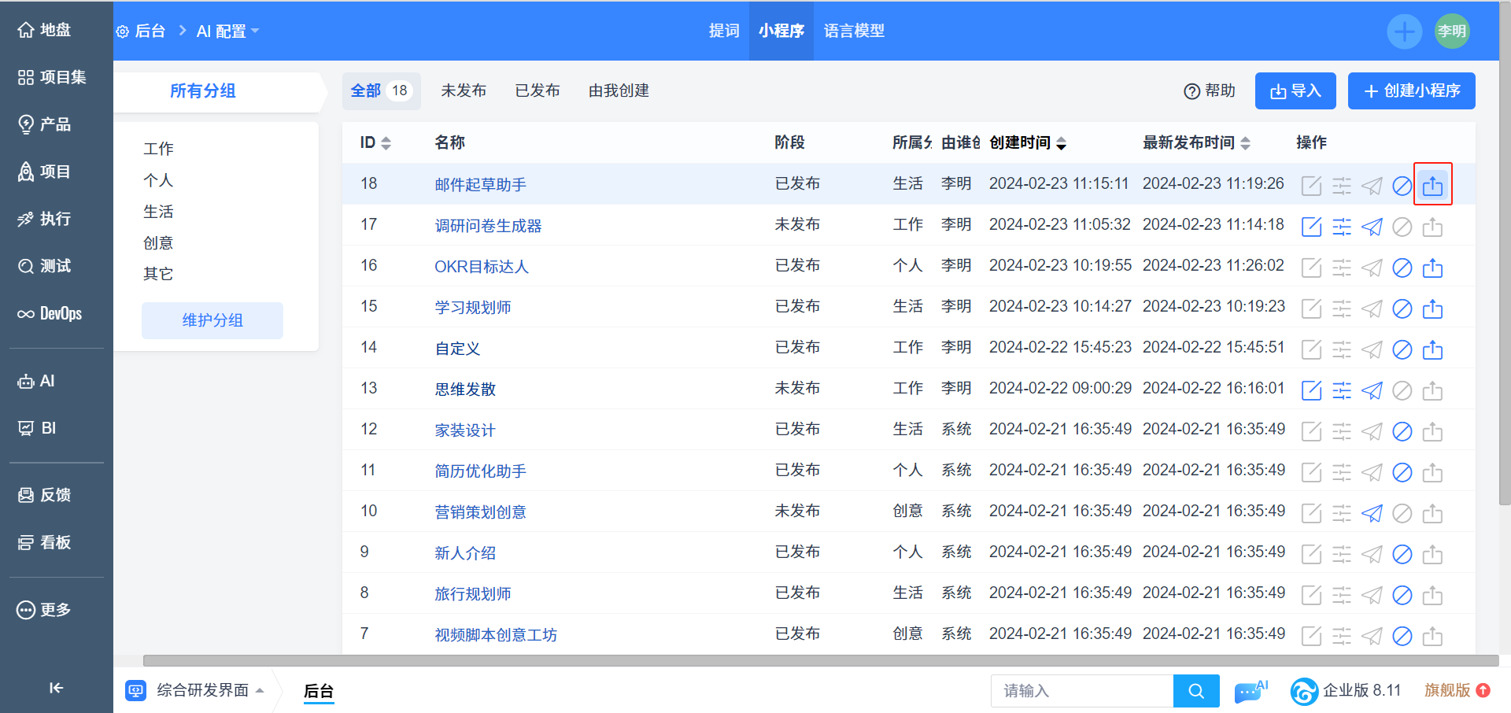Filter list by 未发布
The image size is (1511, 713).
point(464,91)
